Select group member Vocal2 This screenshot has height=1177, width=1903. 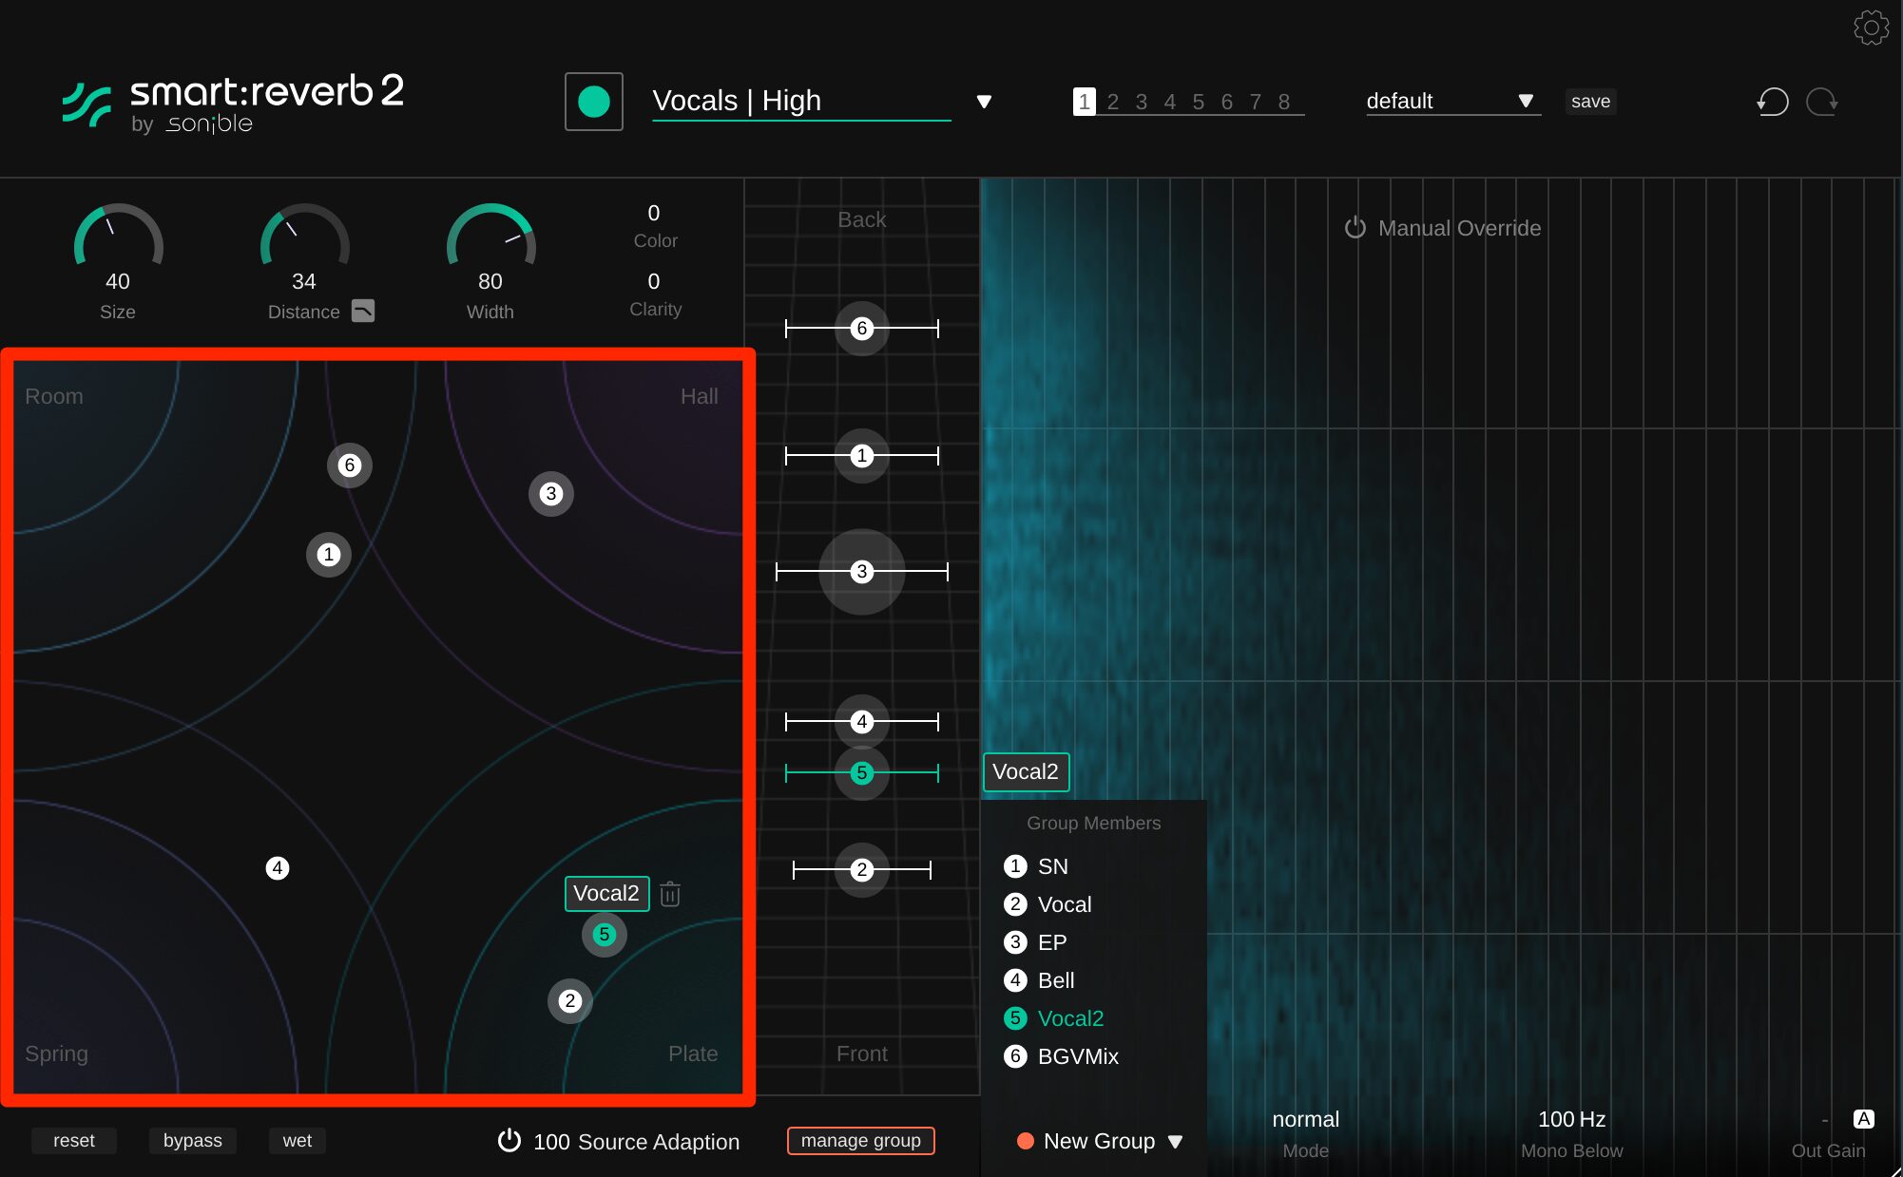1054,1018
